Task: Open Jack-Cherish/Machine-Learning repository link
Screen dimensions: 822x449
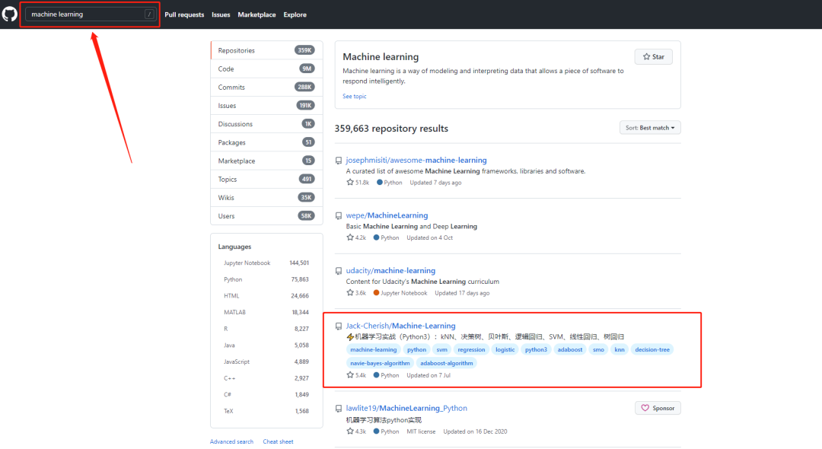Action: [400, 326]
